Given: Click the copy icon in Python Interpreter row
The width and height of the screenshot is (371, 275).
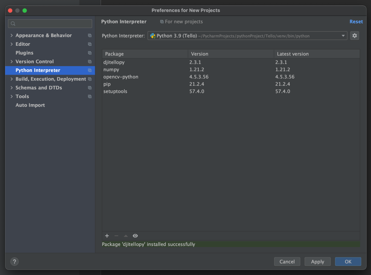Looking at the screenshot, I should 89,70.
